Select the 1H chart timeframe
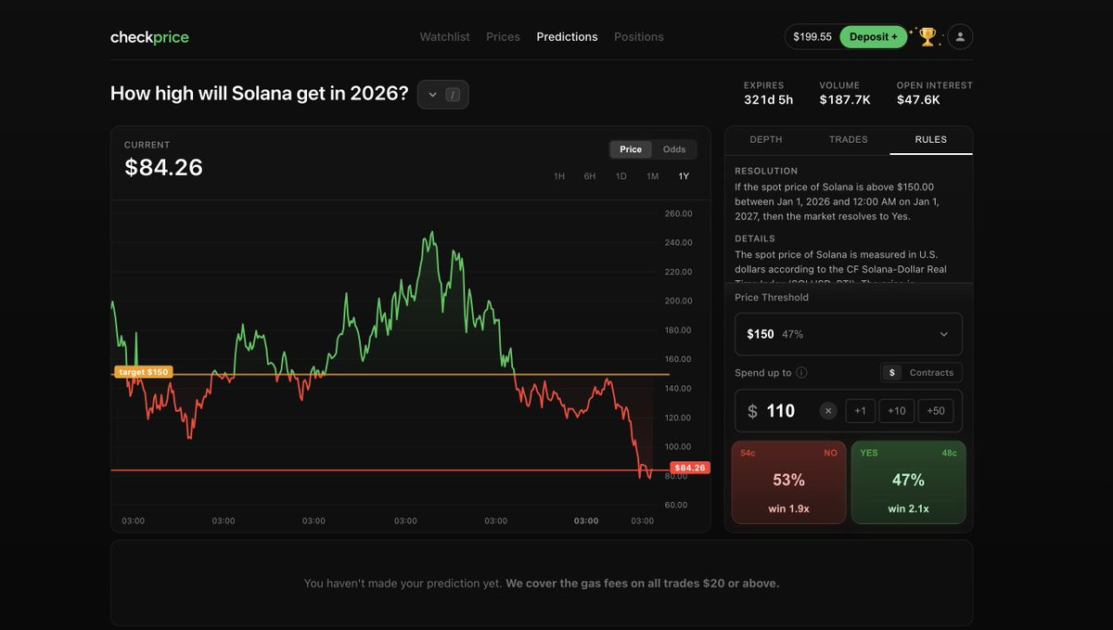The height and width of the screenshot is (630, 1113). [x=559, y=176]
